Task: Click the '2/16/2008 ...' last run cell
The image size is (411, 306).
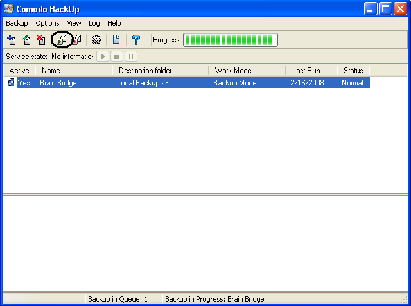Action: (311, 83)
